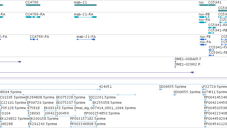Click the CG5941-RA transcript label
227x128 pixels.
click(218, 25)
